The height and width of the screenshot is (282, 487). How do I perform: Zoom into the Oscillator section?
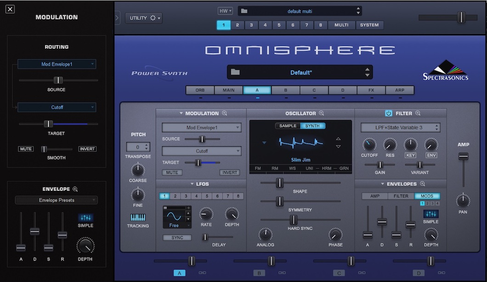pos(322,113)
